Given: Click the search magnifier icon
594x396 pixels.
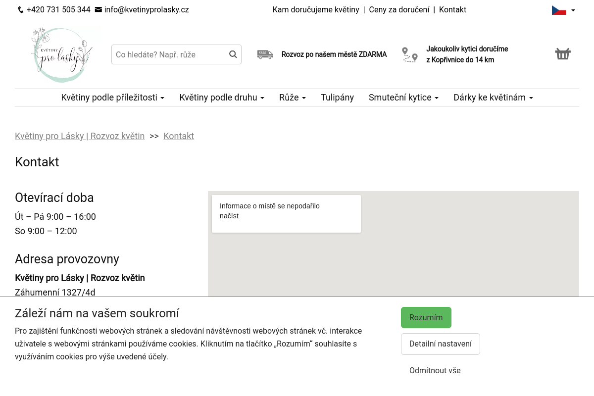Looking at the screenshot, I should (233, 54).
